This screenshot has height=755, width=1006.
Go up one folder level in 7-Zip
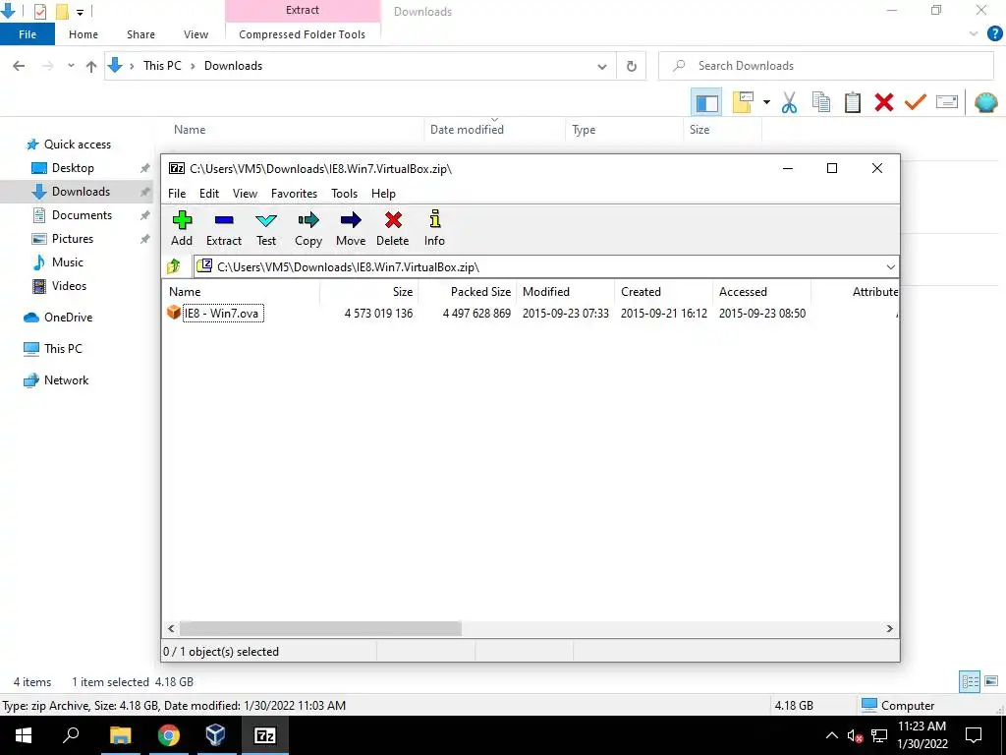[174, 266]
